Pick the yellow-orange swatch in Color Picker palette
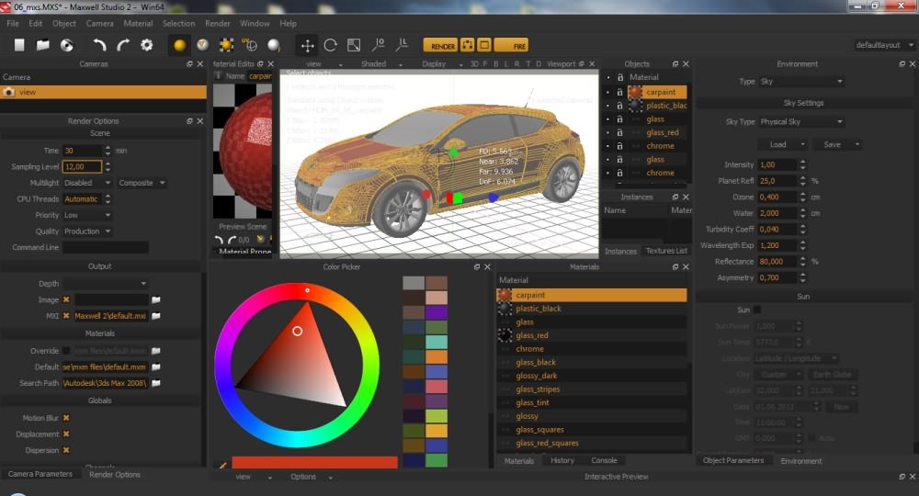The height and width of the screenshot is (496, 919). coord(437,430)
